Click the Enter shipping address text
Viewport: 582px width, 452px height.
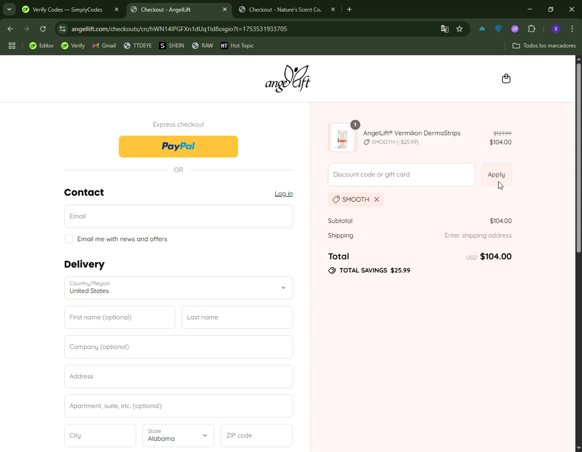[478, 236]
